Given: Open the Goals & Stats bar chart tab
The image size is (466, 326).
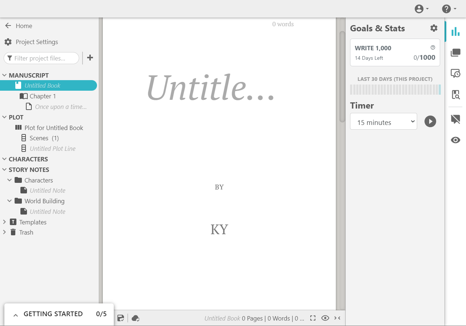Looking at the screenshot, I should [x=455, y=32].
